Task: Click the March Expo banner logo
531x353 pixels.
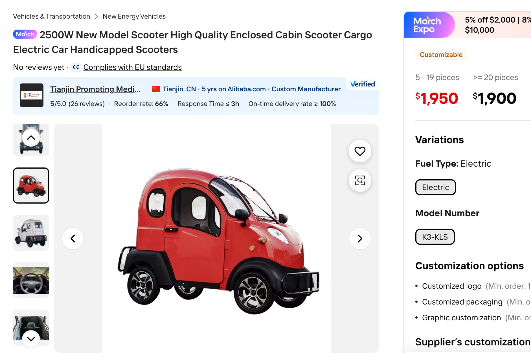Action: (x=427, y=25)
